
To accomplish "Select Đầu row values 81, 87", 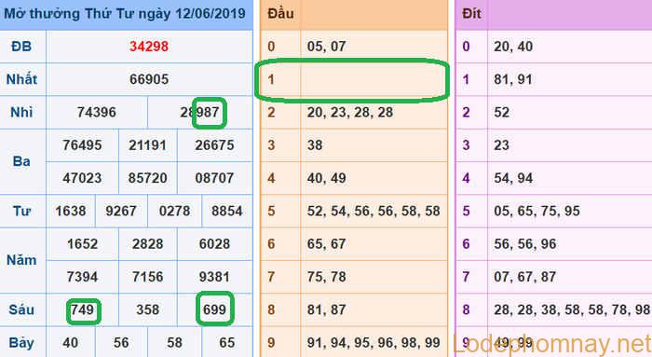I will tap(326, 309).
